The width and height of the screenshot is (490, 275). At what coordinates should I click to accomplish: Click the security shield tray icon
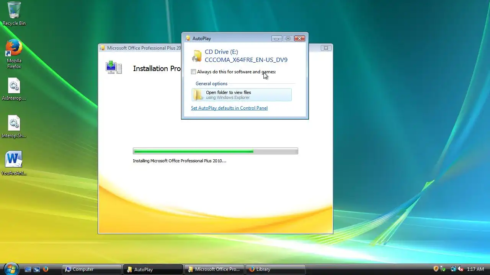436,269
